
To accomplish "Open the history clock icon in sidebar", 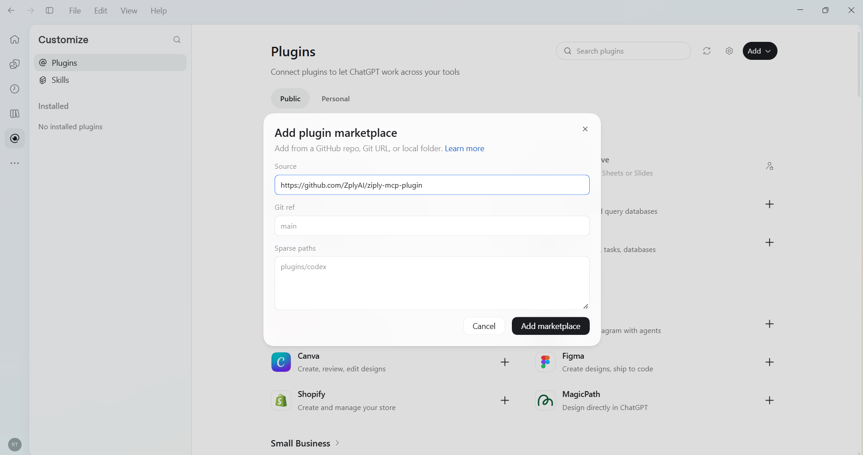I will click(x=15, y=89).
